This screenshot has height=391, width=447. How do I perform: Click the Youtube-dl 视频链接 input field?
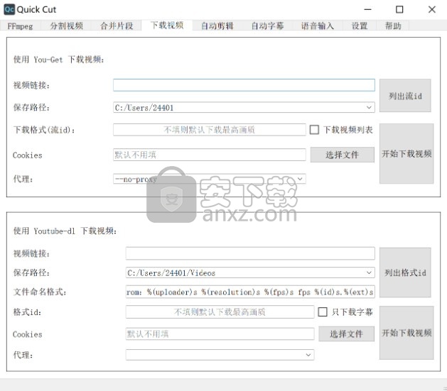tap(250, 253)
